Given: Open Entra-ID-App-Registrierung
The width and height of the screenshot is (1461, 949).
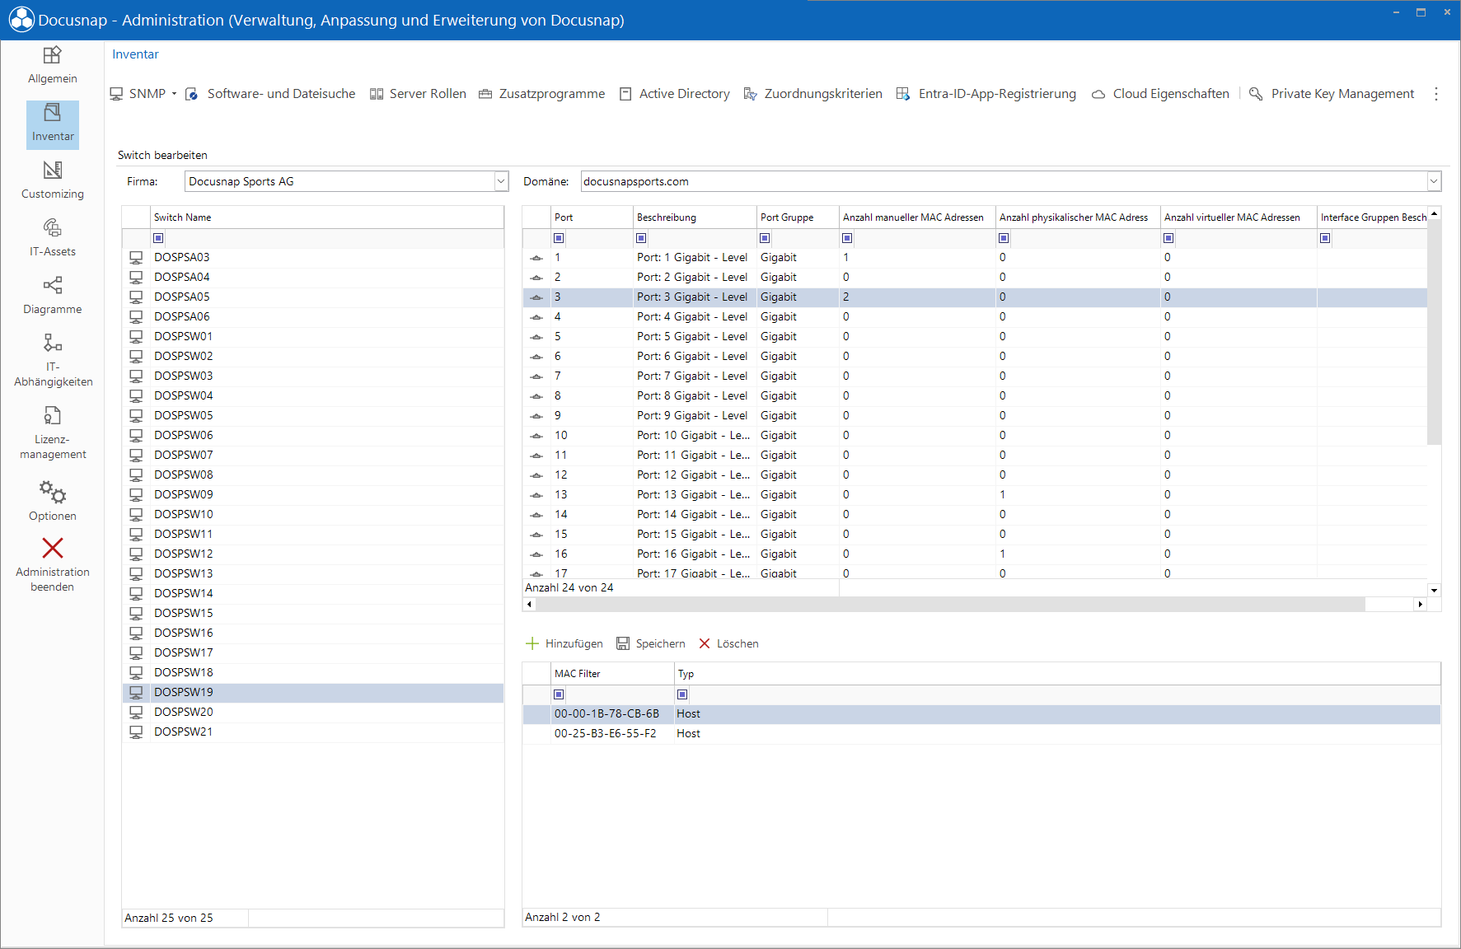Looking at the screenshot, I should click(x=986, y=94).
